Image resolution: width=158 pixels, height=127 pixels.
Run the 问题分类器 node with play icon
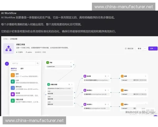tap(69, 84)
